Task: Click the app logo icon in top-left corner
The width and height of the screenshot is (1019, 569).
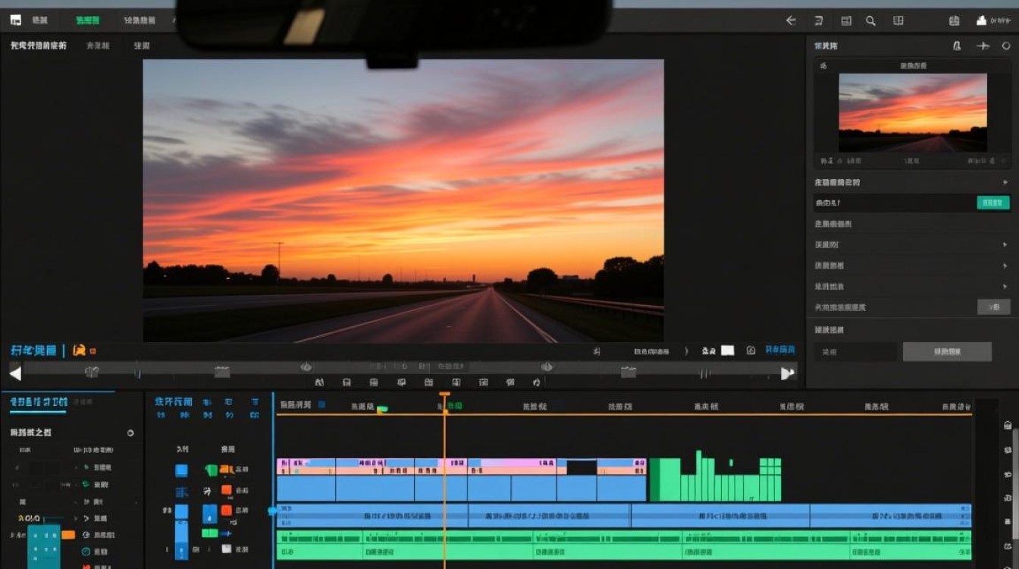Action: click(x=15, y=20)
